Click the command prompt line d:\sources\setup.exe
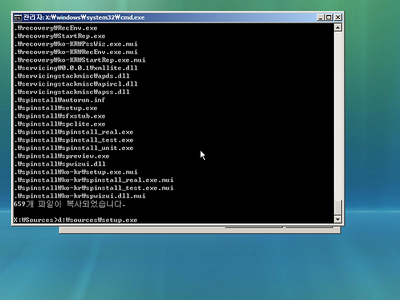The image size is (400, 300). 76,220
